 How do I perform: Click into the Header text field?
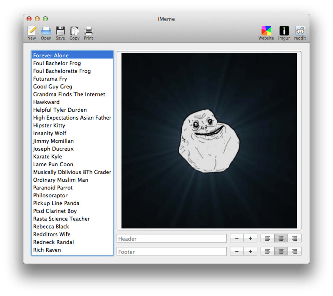[x=171, y=239]
